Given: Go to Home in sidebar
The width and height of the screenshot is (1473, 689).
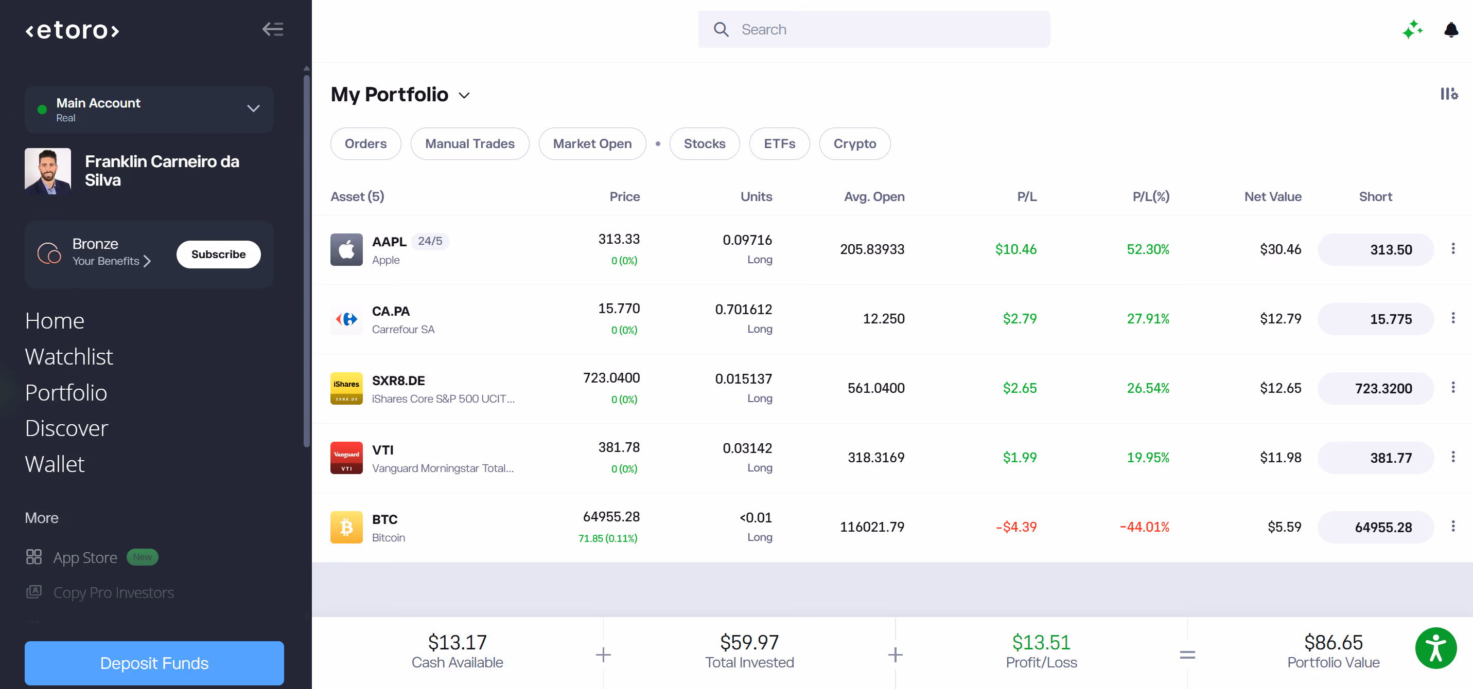Looking at the screenshot, I should [x=55, y=321].
